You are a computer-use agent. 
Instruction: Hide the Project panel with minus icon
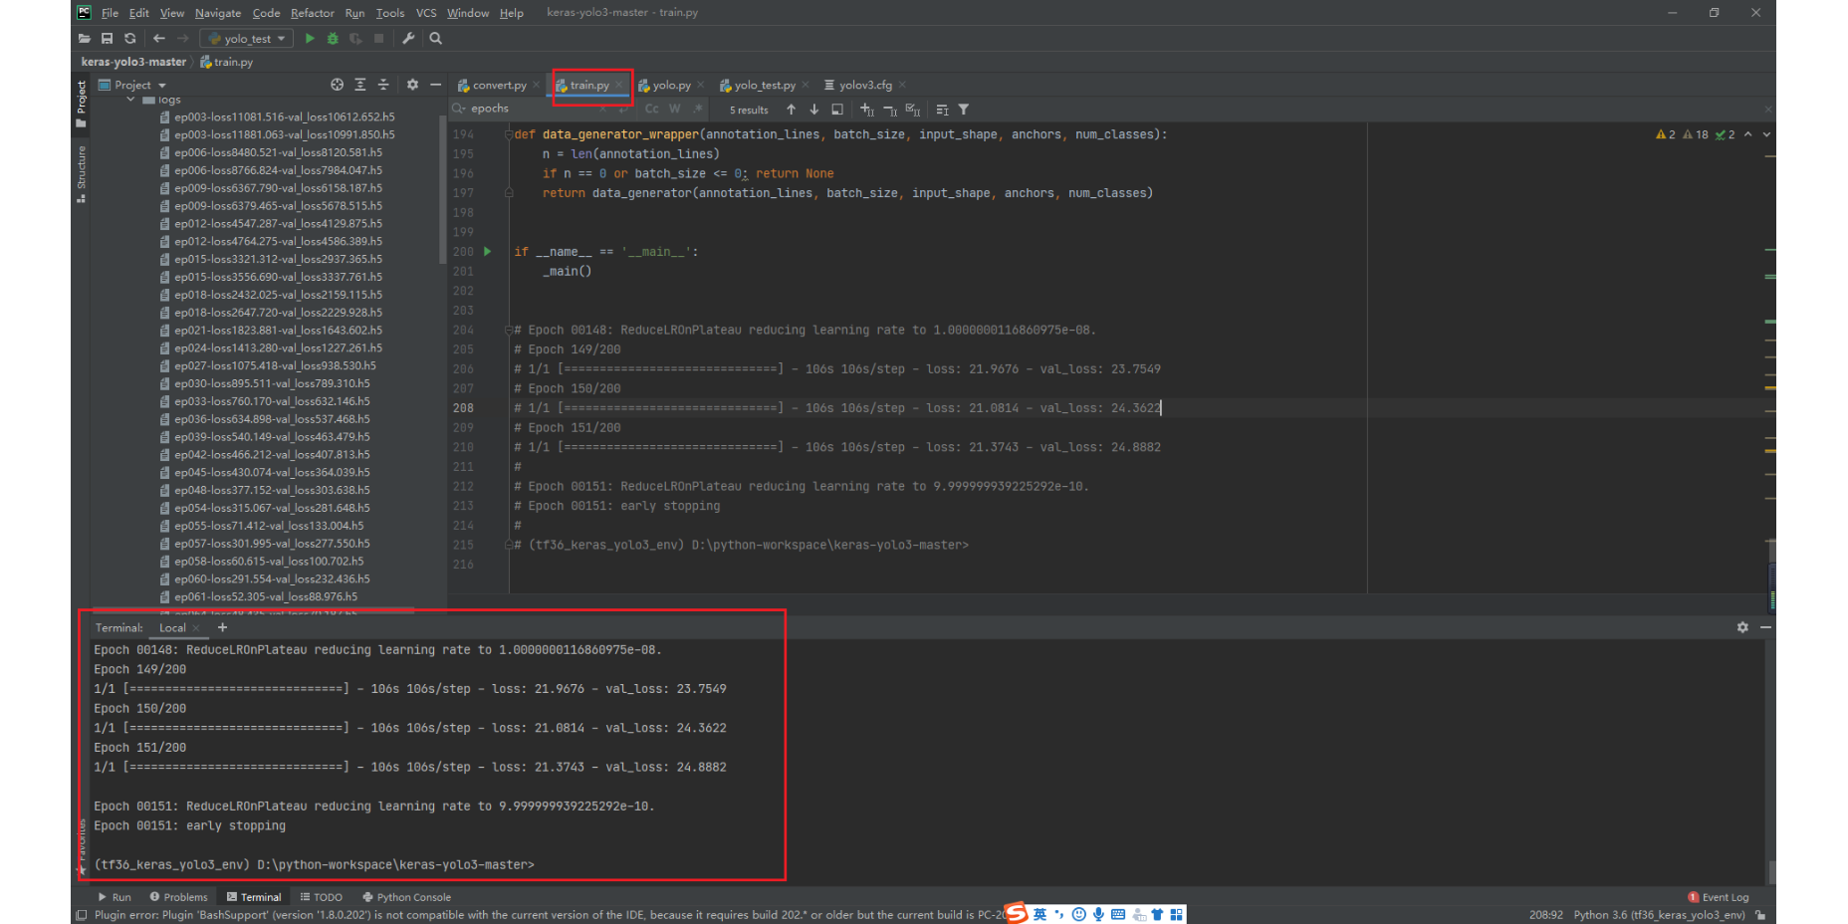435,85
